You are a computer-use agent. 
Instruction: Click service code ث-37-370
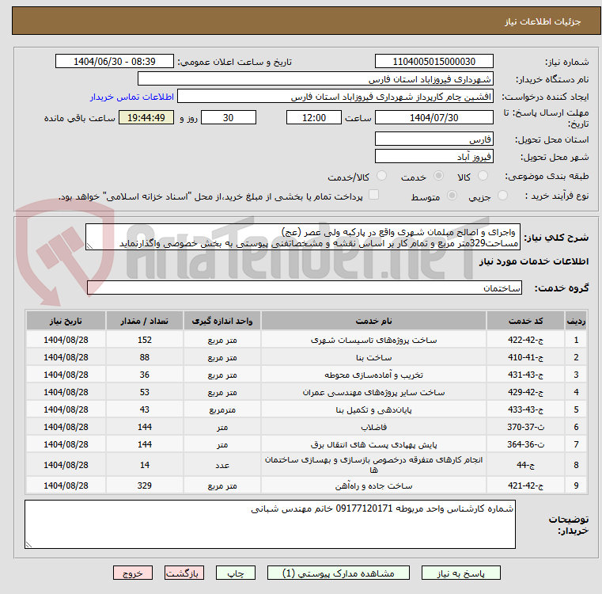tap(525, 427)
